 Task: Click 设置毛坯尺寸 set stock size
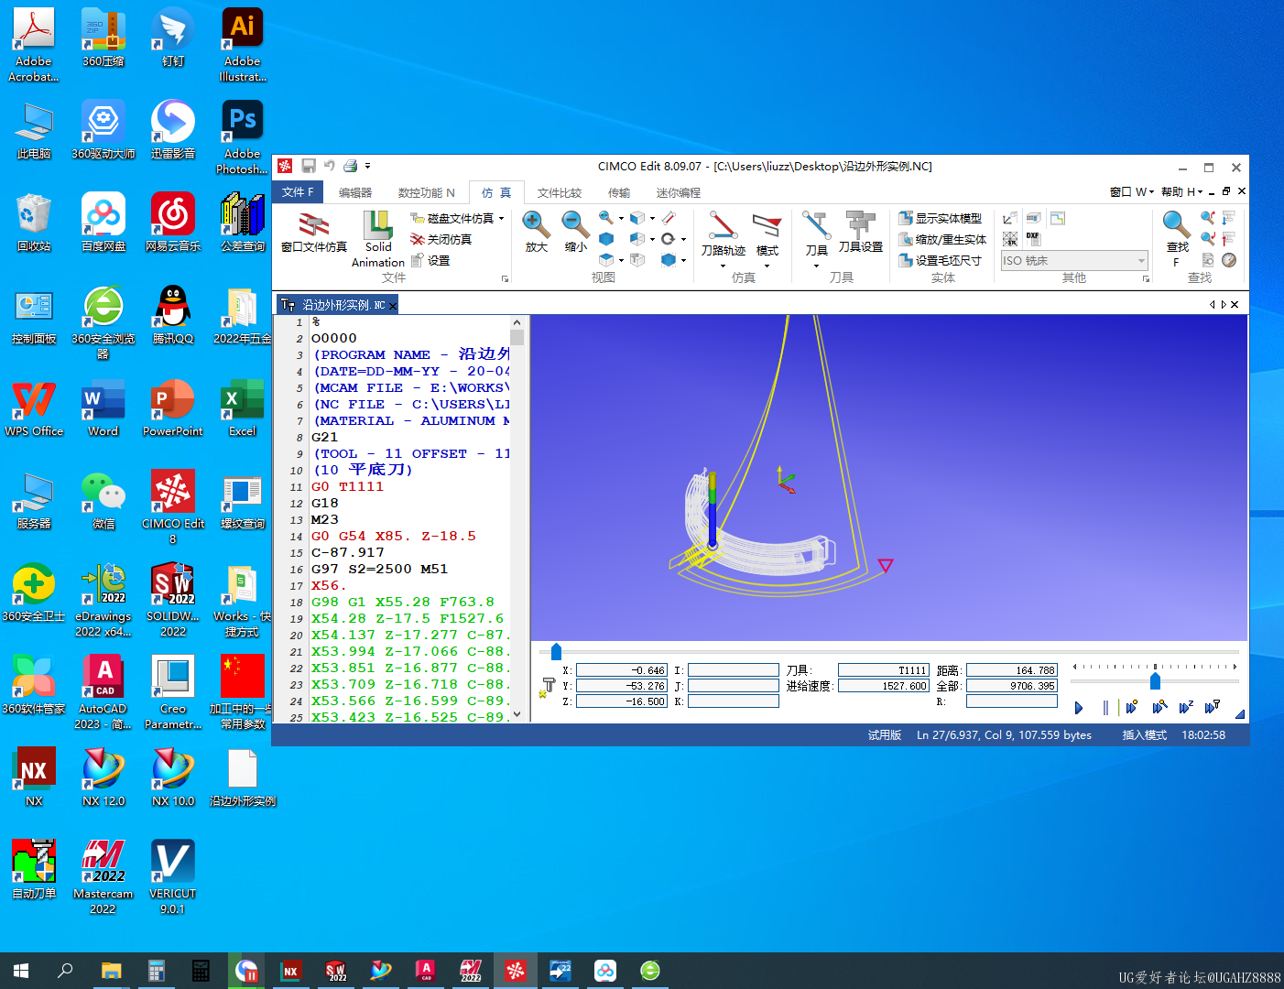click(941, 260)
